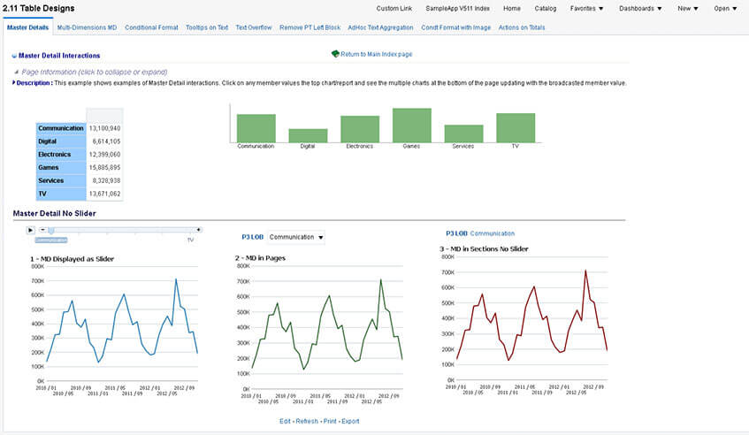Click the Export link
Image resolution: width=749 pixels, height=435 pixels.
[x=350, y=421]
